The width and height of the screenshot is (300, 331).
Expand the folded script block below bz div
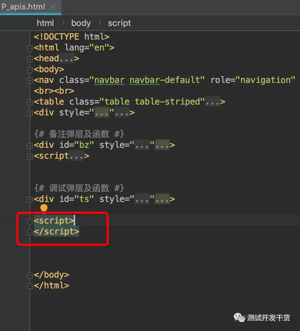(30, 156)
